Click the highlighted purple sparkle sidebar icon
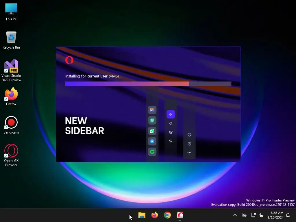 click(x=171, y=114)
